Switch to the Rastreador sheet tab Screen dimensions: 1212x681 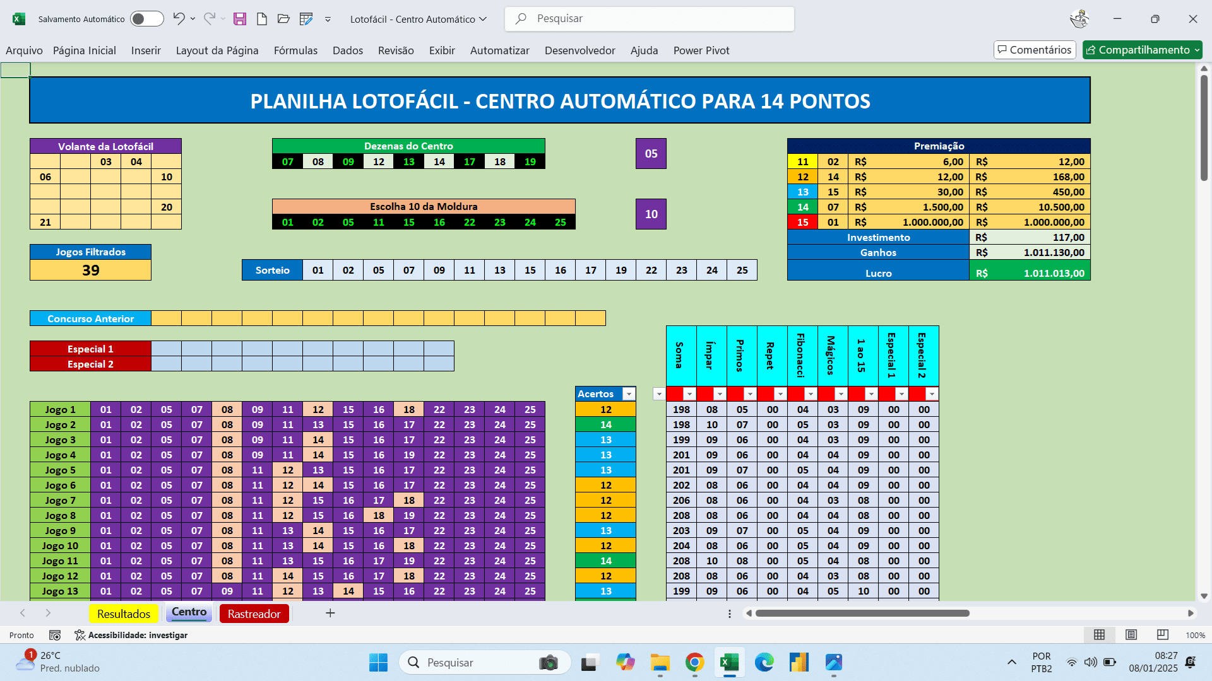[254, 614]
